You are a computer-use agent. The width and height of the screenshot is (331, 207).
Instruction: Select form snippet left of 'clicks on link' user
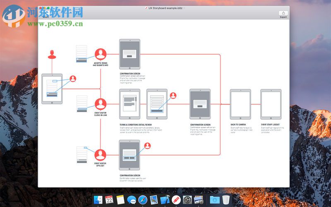coord(82,104)
